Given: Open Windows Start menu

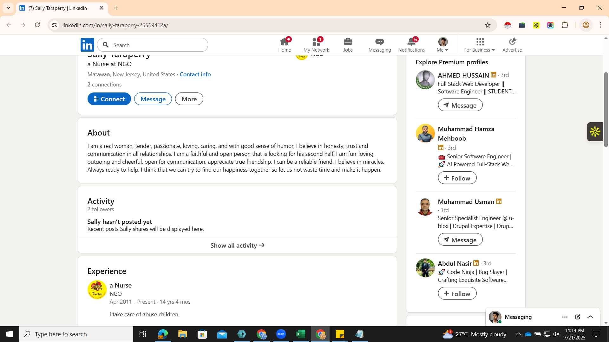Looking at the screenshot, I should [x=10, y=334].
